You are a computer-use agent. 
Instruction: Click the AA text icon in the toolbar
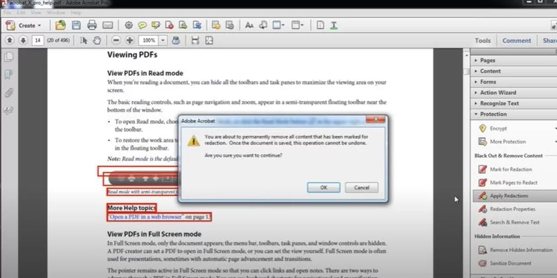(x=249, y=25)
